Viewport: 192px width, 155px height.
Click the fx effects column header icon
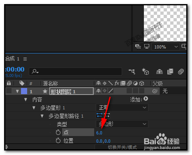117,83
